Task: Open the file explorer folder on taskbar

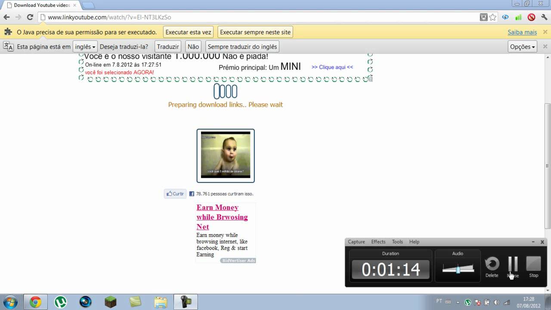Action: coord(161,302)
